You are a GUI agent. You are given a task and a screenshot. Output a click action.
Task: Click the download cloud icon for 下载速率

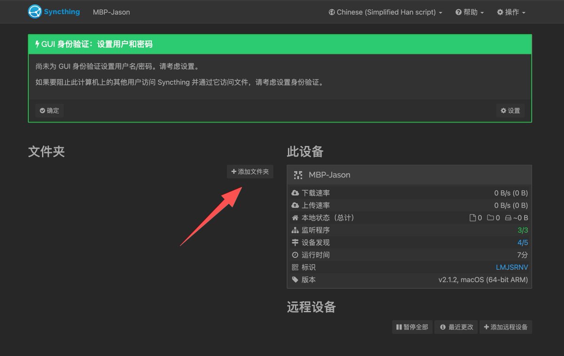(x=295, y=193)
